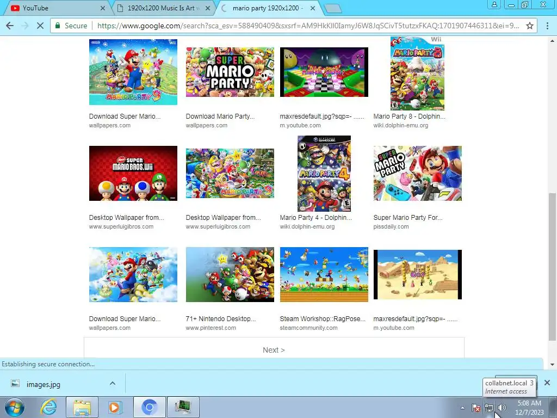View the Secure padlock site info

click(71, 26)
